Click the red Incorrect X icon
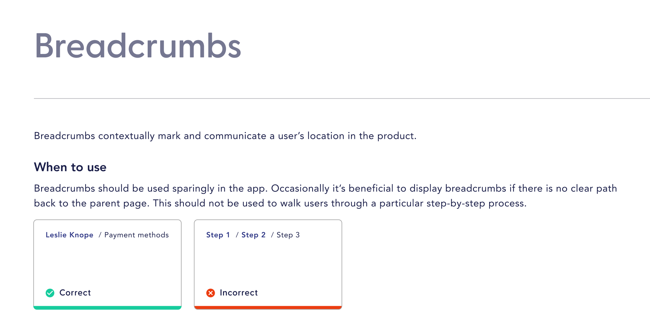The width and height of the screenshot is (650, 324). tap(211, 293)
